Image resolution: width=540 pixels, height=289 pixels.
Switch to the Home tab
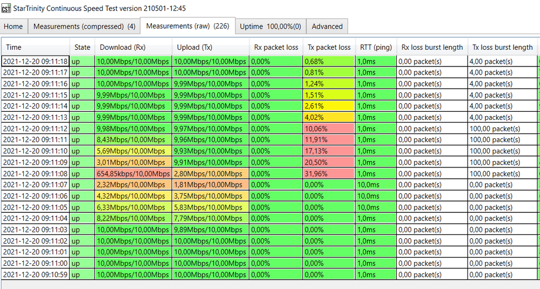[14, 26]
